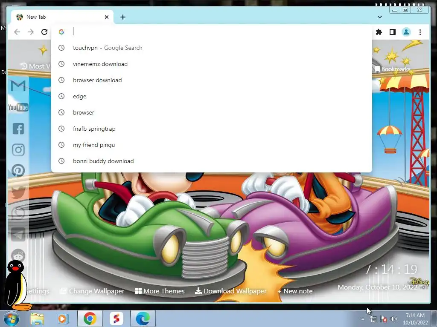Click the Pingu penguin desktop character
The width and height of the screenshot is (437, 327).
pos(18,286)
